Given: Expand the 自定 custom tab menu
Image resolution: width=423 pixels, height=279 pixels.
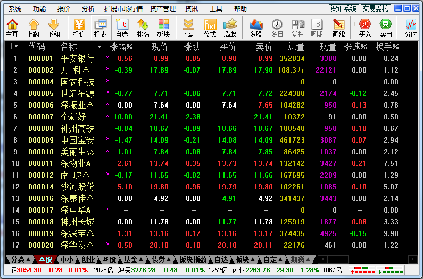Looking at the screenshot, I should 273,259.
